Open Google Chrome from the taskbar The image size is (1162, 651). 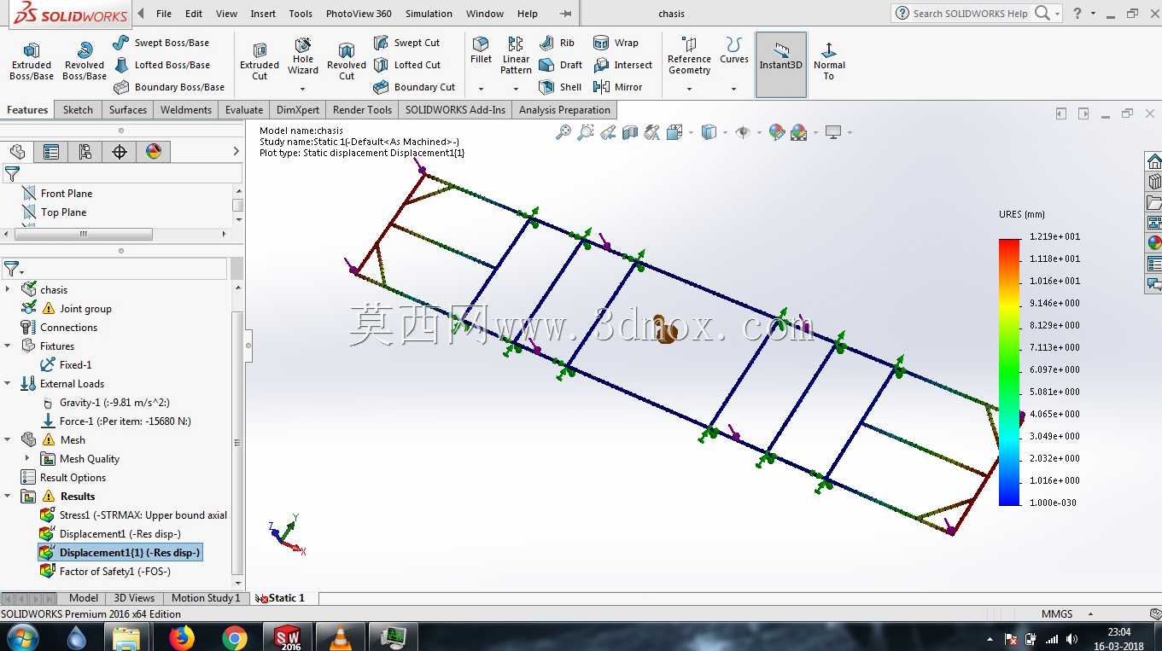click(x=234, y=637)
